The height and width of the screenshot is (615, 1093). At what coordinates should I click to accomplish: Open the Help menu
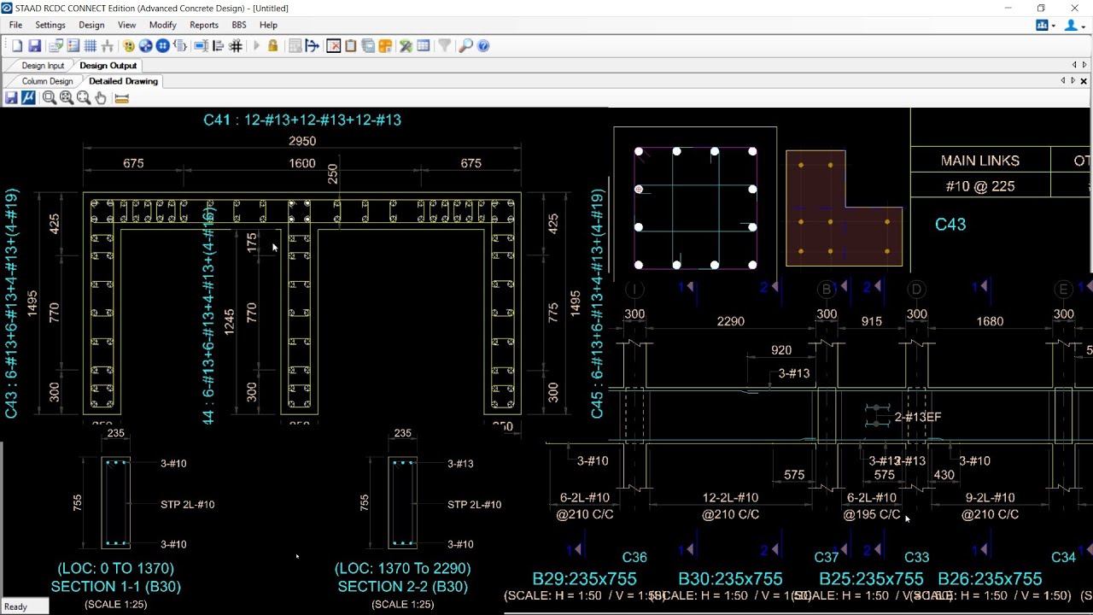pos(268,25)
